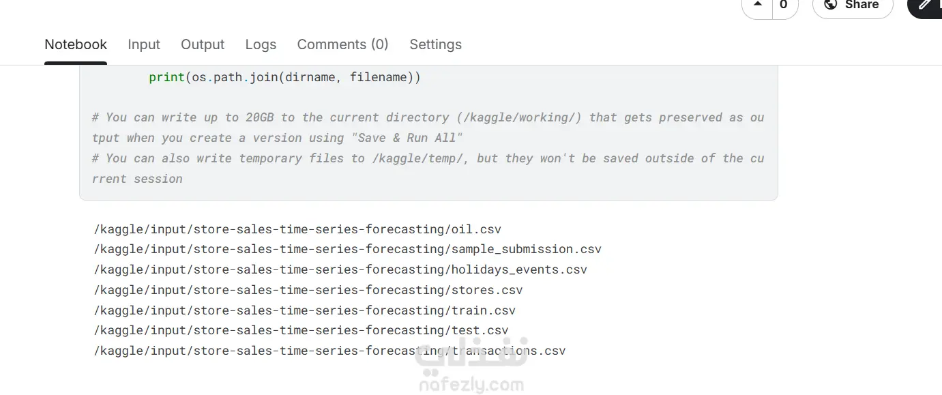Screen dimensions: 942x395
Task: Open the Logs tab
Action: (x=261, y=44)
